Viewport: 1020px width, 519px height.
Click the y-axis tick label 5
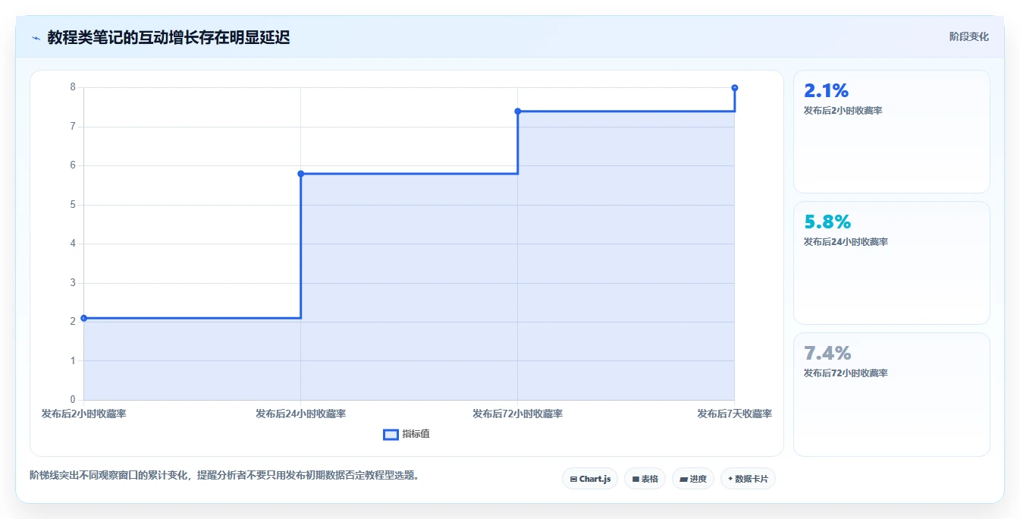73,205
